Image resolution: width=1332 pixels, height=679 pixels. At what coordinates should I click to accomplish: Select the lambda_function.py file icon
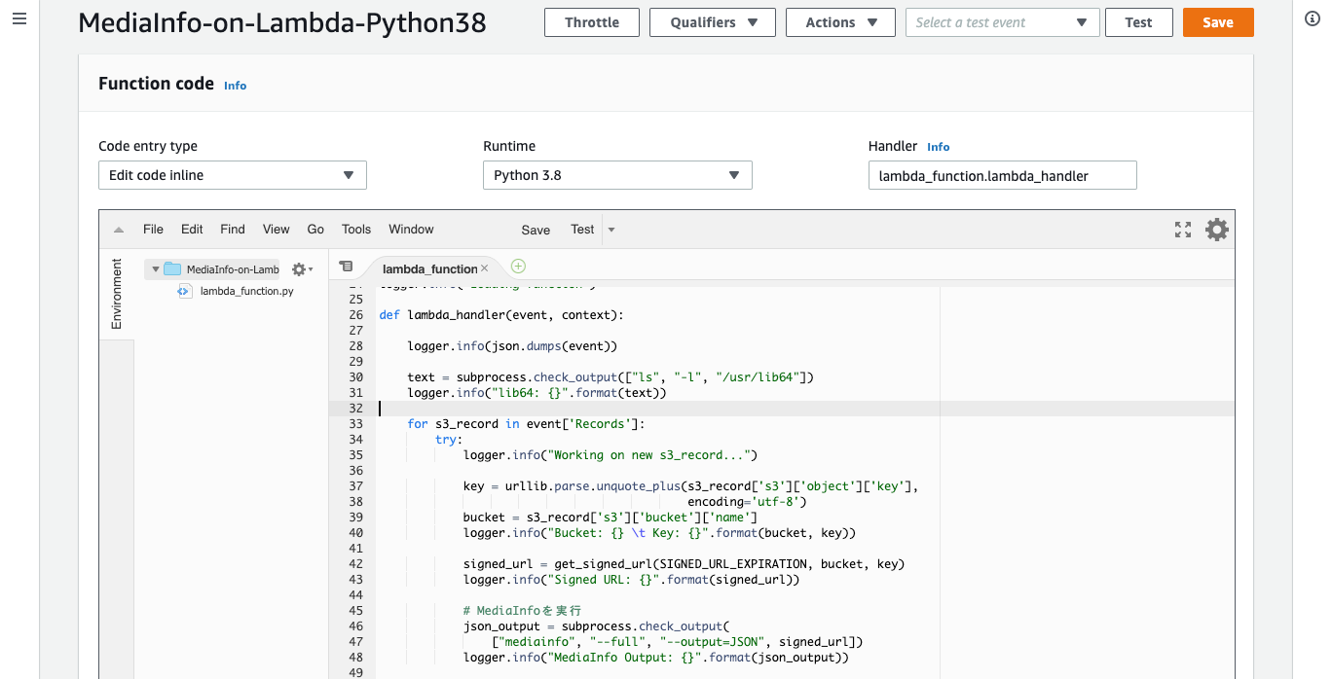[x=184, y=290]
